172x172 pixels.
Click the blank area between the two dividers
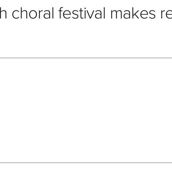(x=86, y=110)
